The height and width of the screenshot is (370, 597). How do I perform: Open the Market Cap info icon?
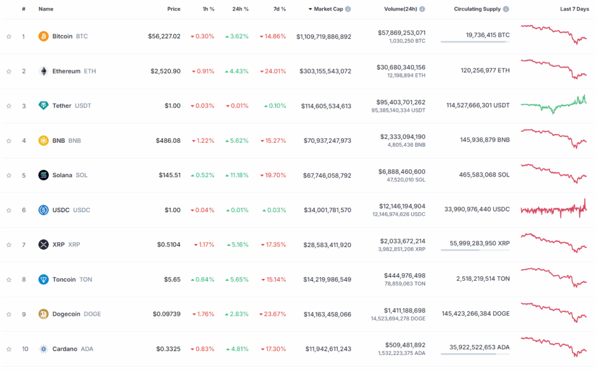(348, 9)
